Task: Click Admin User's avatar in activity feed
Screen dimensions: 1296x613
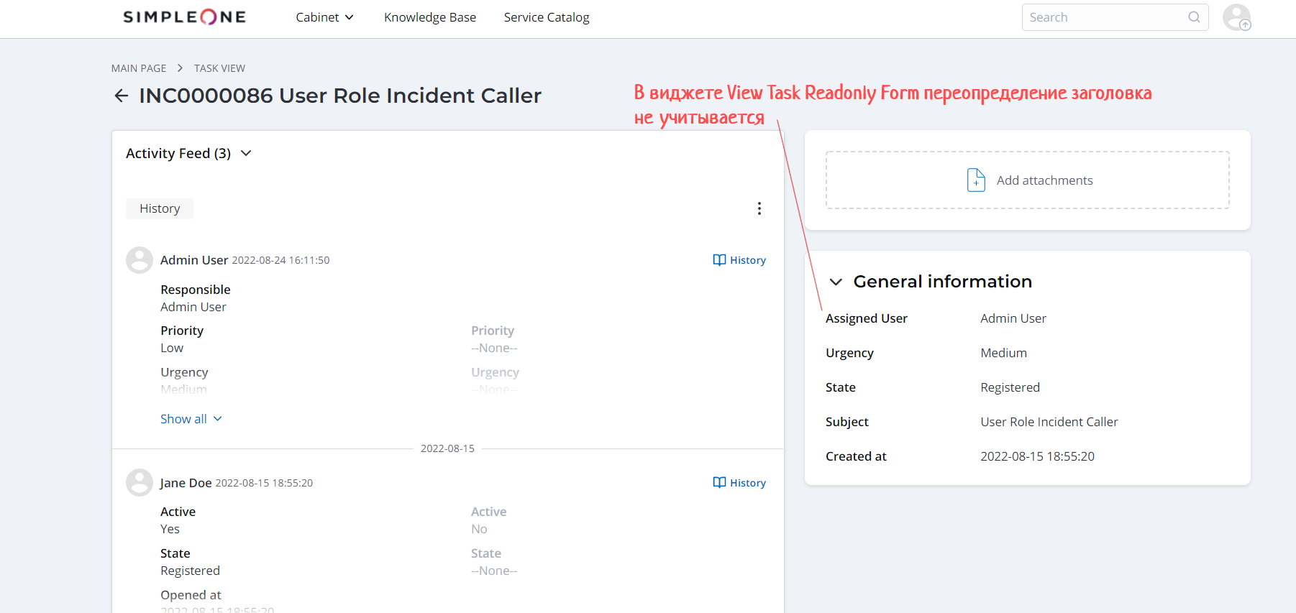Action: click(140, 260)
